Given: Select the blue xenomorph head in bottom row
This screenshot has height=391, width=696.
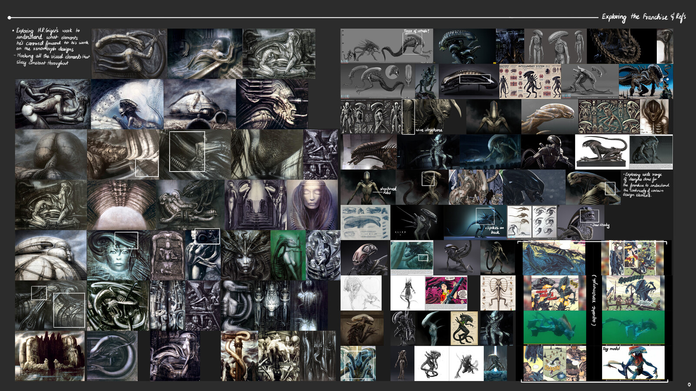Looking at the screenshot, I should coord(358,363).
